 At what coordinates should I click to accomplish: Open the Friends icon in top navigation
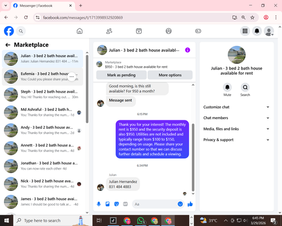[109, 31]
